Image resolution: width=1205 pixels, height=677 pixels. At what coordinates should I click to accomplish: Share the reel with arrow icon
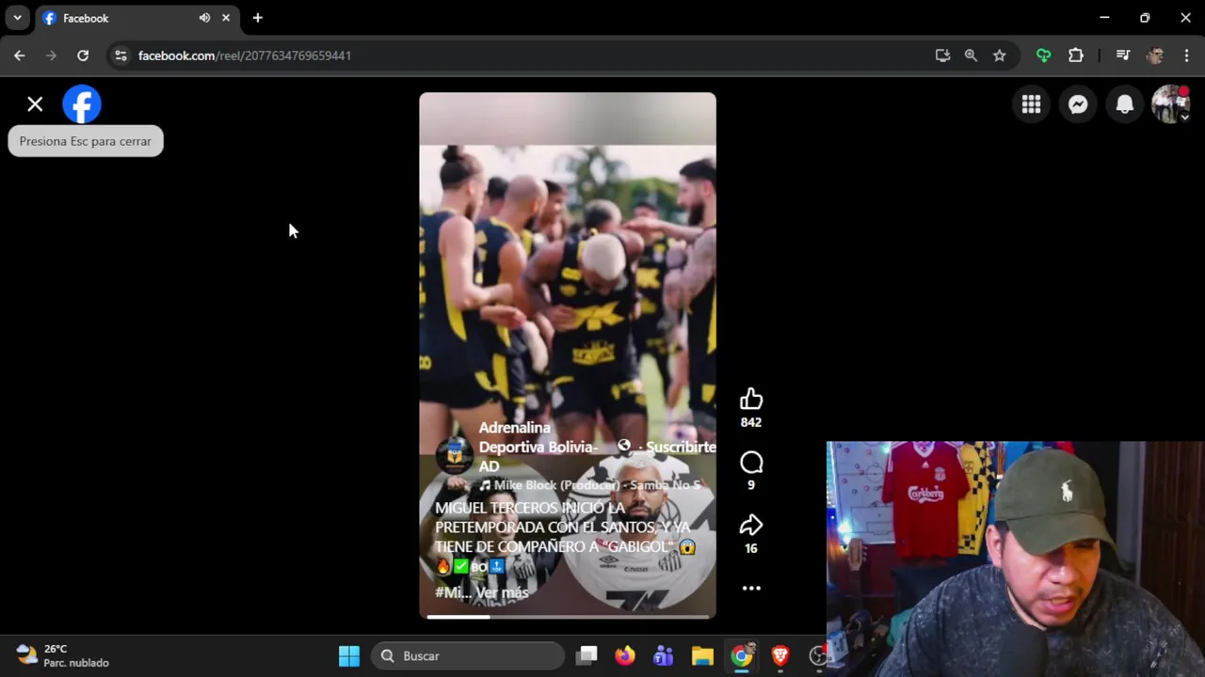751,526
